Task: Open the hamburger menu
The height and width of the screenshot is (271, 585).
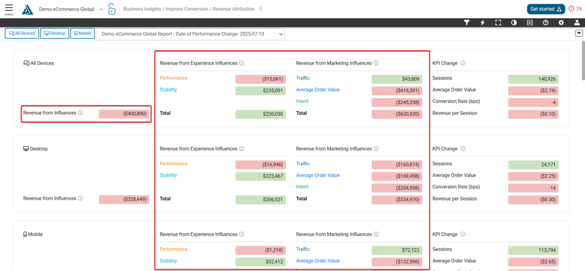Action: click(9, 9)
